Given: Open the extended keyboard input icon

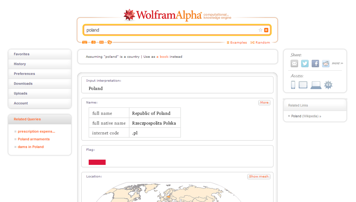Looking at the screenshot, I should (85, 42).
